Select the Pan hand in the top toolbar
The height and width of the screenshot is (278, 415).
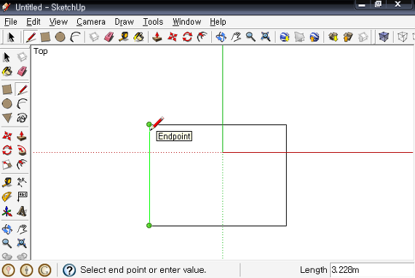click(236, 37)
